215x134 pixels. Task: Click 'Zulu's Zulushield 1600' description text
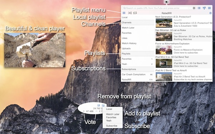pos(185,26)
